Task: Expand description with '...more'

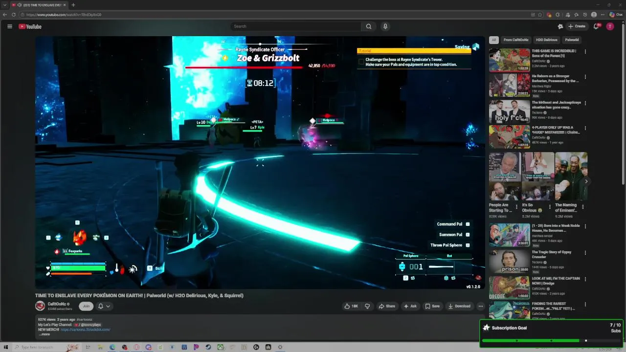Action: (x=44, y=334)
